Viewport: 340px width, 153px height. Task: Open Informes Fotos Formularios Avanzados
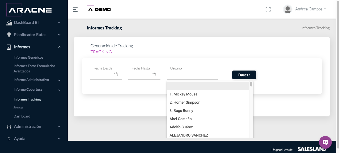(x=35, y=68)
